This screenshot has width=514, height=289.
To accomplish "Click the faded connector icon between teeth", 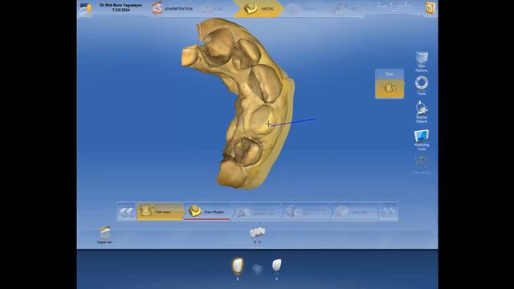I will coord(257,269).
